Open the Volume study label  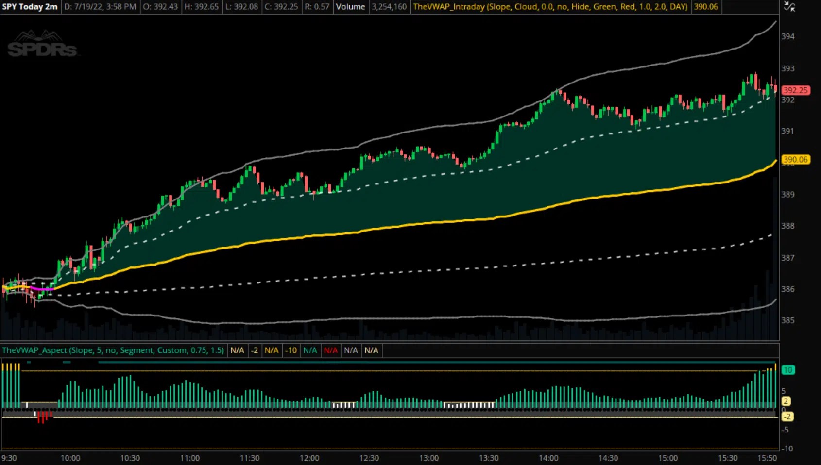[x=350, y=7]
